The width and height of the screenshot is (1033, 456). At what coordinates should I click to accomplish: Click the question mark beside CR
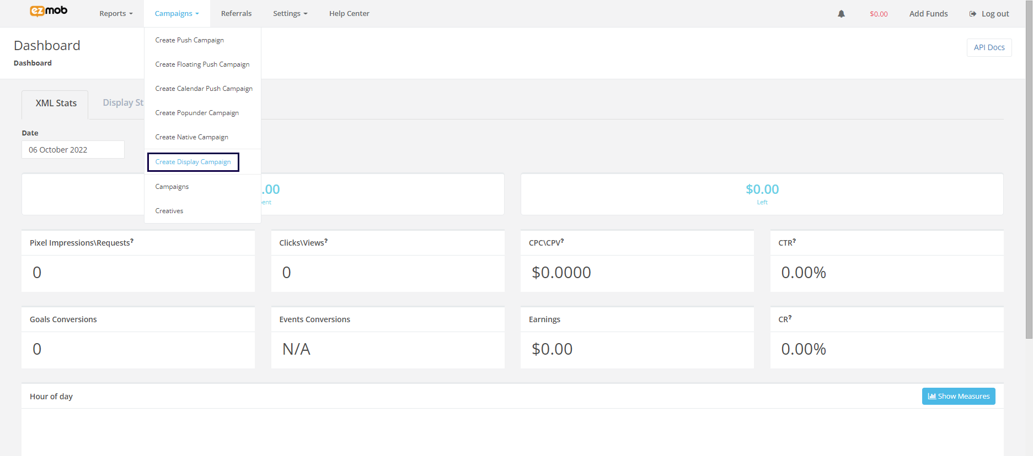tap(790, 318)
